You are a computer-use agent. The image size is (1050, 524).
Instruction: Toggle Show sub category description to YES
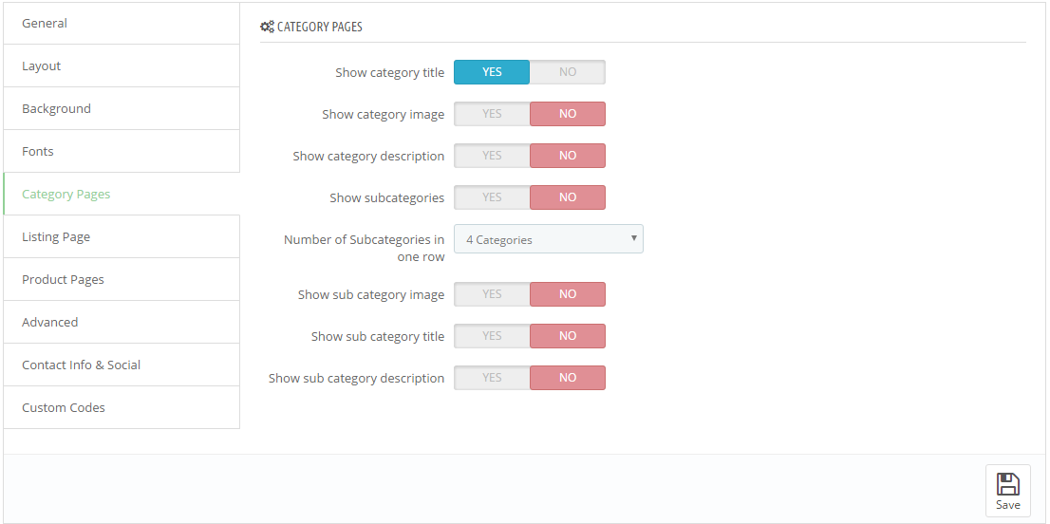pos(492,378)
